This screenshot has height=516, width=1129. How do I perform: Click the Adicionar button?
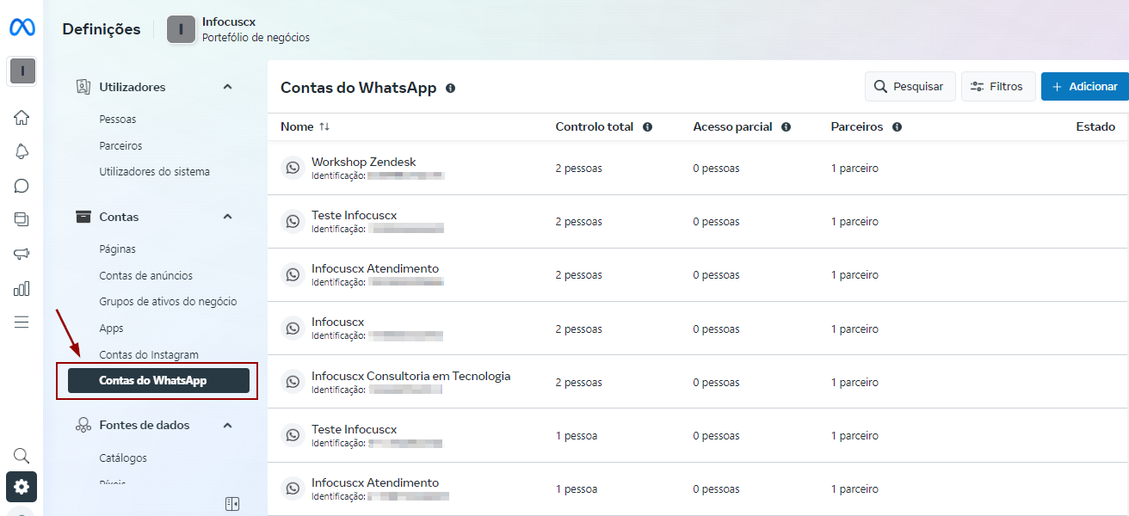click(1084, 86)
